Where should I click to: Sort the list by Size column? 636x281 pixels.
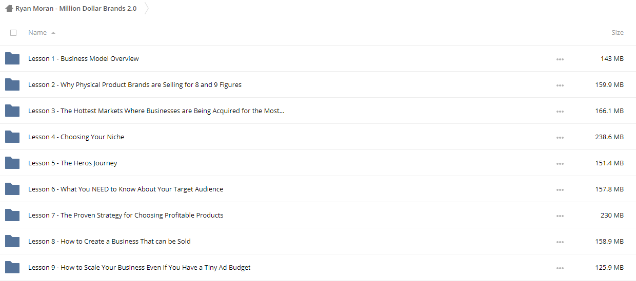click(x=618, y=32)
